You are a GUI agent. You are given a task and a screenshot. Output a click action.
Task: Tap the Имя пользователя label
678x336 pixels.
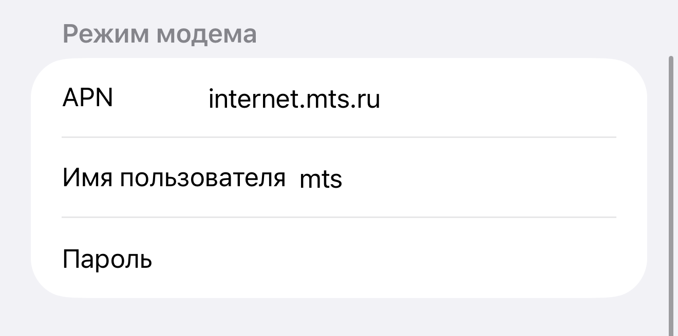[174, 179]
